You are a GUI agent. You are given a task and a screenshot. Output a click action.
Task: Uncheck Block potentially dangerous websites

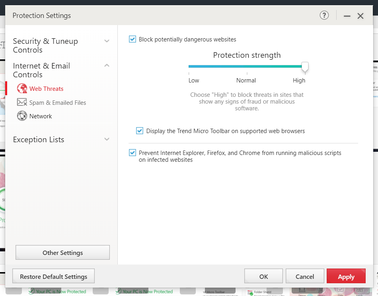(x=132, y=39)
